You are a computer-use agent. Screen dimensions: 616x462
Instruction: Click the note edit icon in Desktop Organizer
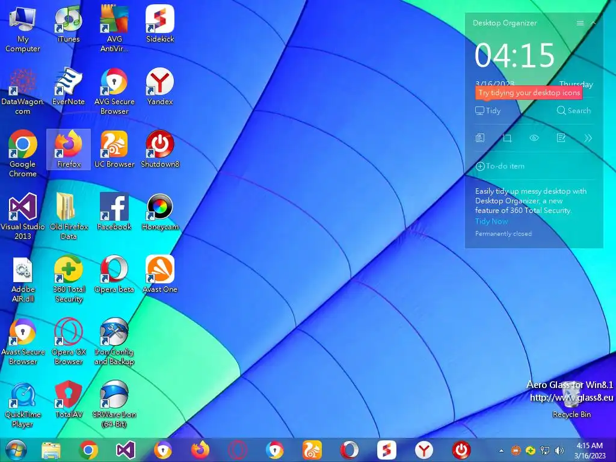point(561,138)
